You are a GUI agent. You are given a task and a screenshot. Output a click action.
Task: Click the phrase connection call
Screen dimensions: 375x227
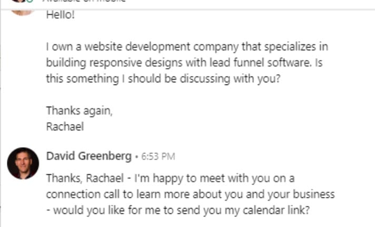coord(83,194)
